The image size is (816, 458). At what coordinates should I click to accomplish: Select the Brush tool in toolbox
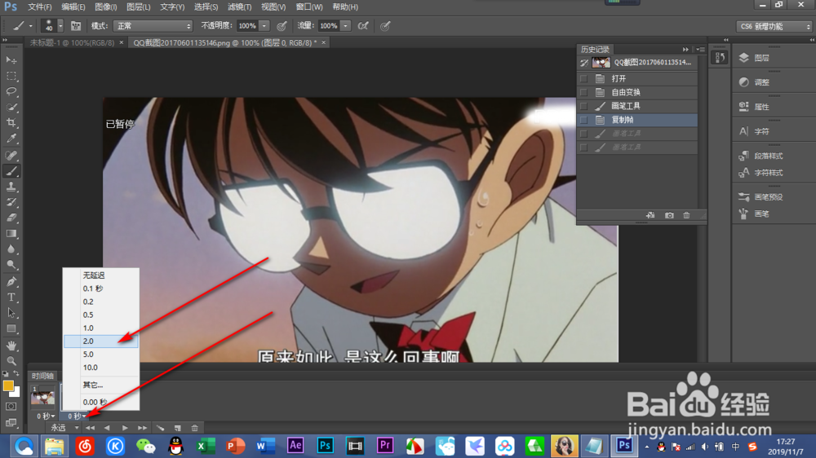tap(11, 170)
